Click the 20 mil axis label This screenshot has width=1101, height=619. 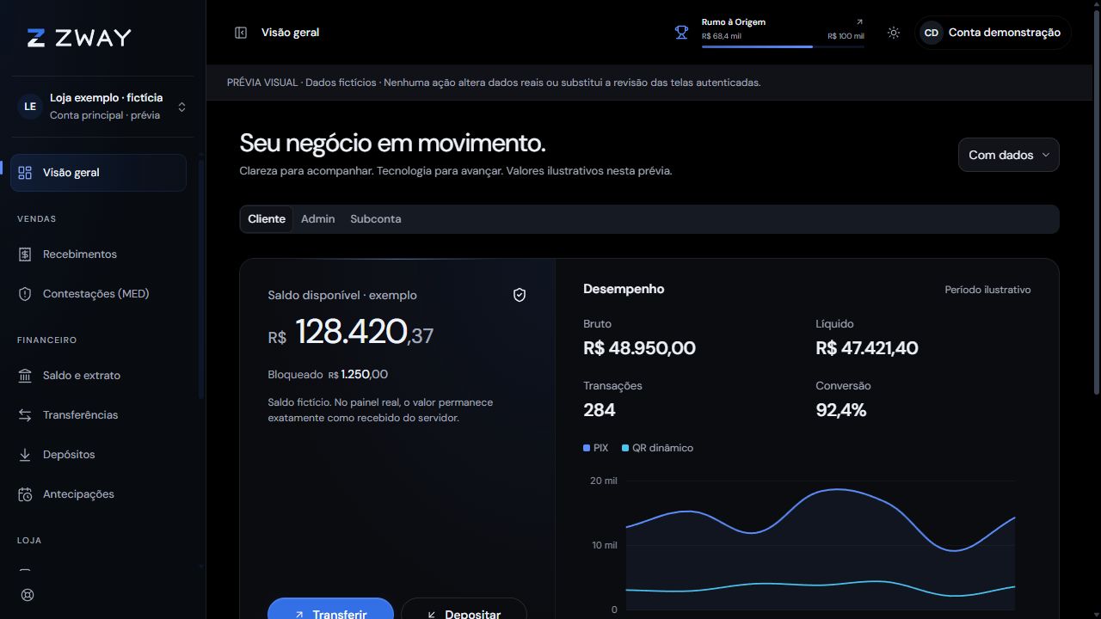[x=603, y=481]
